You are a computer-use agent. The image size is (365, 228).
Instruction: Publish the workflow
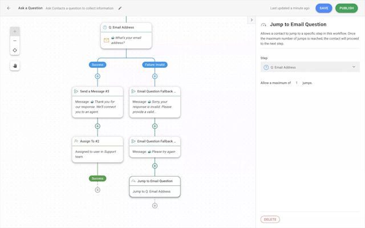click(346, 8)
